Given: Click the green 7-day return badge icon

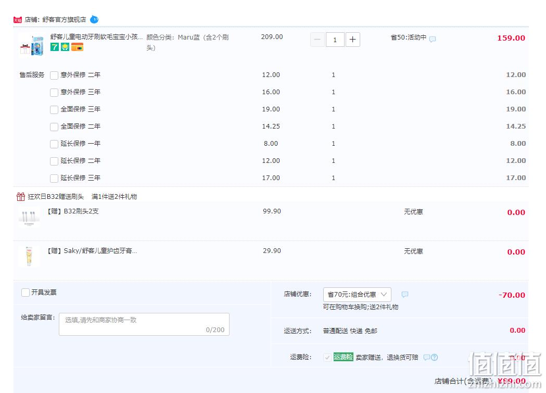Looking at the screenshot, I should pyautogui.click(x=54, y=47).
